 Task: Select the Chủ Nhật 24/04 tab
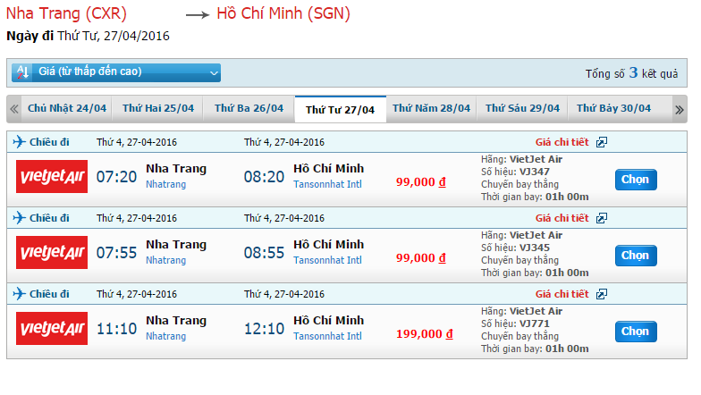(x=67, y=109)
